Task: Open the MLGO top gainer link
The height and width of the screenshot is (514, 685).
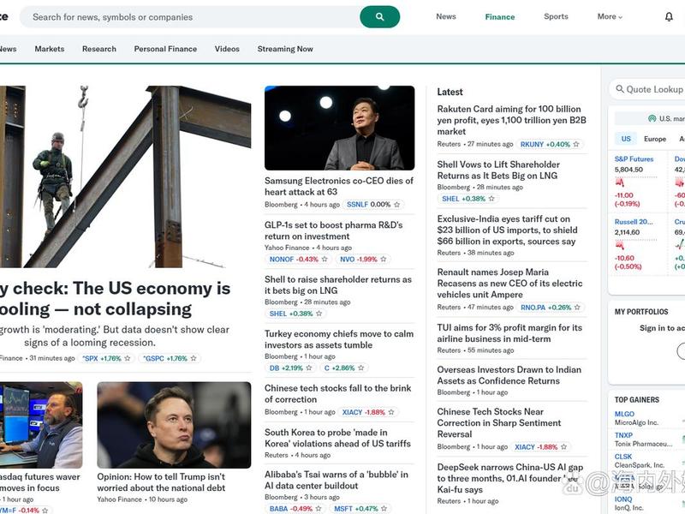Action: pyautogui.click(x=624, y=414)
